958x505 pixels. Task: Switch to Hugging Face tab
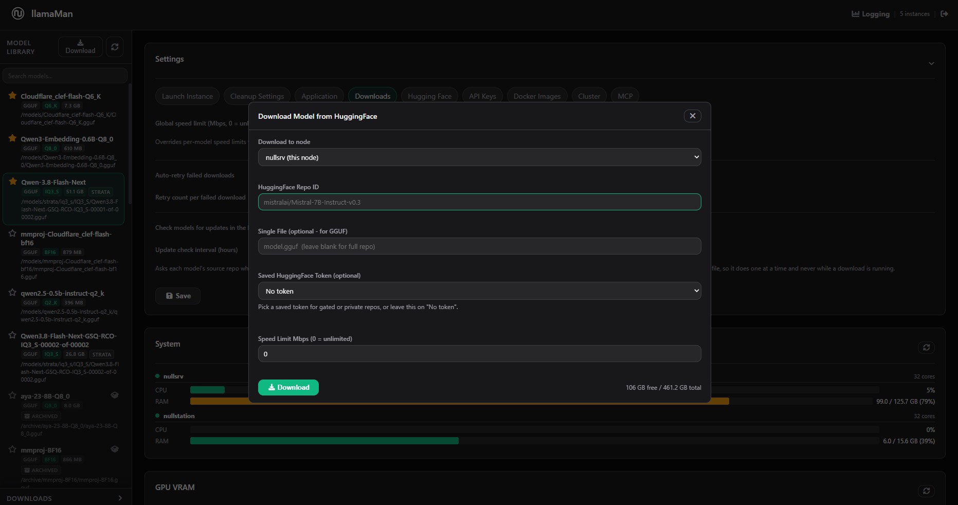(x=429, y=96)
